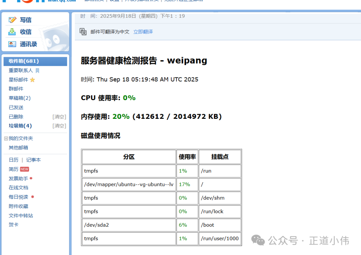
Task: Open 文件中转站 file transfer station
Action: 21,216
